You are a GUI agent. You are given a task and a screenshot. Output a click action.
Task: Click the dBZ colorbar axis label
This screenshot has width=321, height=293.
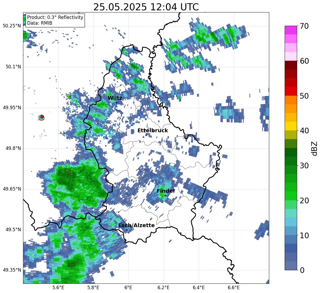314,148
